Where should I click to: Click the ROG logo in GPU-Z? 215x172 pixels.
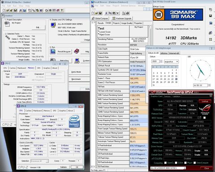click(x=205, y=109)
